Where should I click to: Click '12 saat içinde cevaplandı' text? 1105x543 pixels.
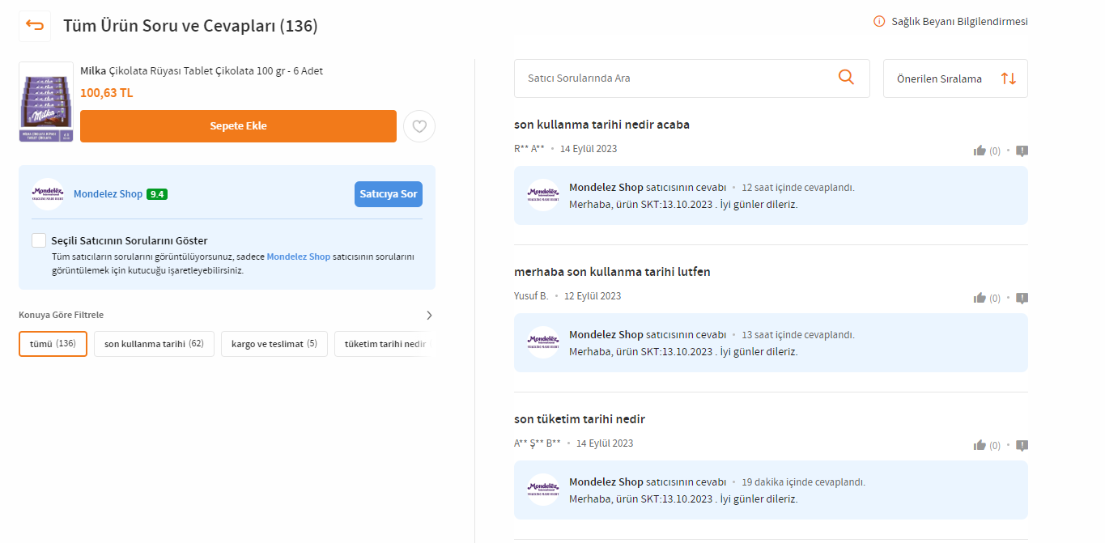[x=797, y=188]
